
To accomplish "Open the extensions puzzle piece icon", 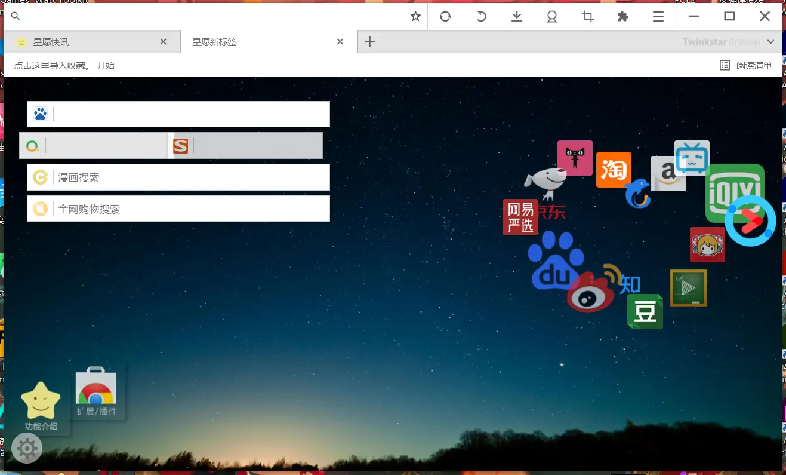I will click(623, 17).
